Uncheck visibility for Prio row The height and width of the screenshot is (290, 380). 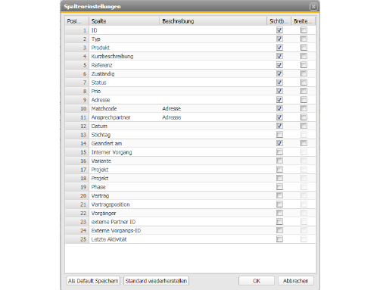pyautogui.click(x=279, y=91)
